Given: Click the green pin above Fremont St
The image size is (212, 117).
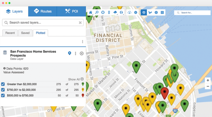Looking at the screenshot, I should tap(136, 67).
